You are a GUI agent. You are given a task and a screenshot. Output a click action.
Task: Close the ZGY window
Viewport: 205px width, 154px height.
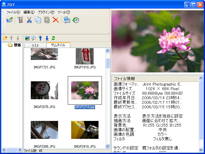tap(200, 5)
